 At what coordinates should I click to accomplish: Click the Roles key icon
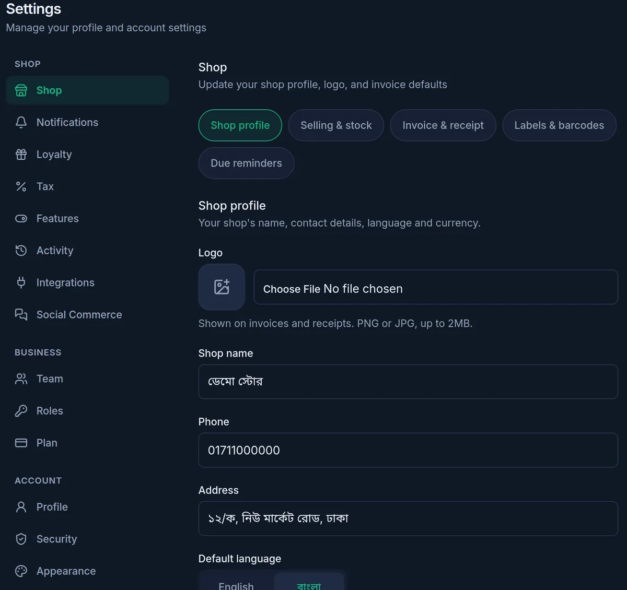21,411
